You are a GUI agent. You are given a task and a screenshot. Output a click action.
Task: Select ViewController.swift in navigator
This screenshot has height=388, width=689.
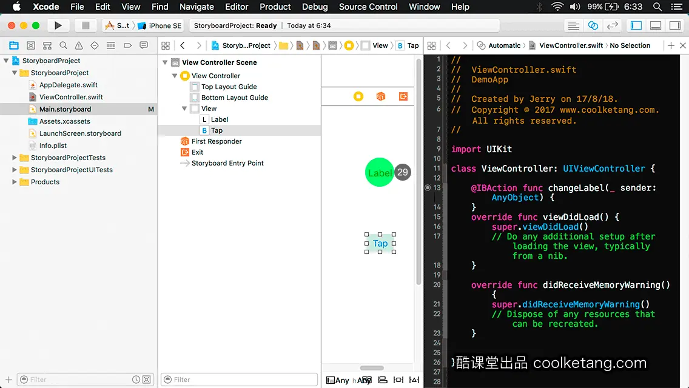pos(71,96)
